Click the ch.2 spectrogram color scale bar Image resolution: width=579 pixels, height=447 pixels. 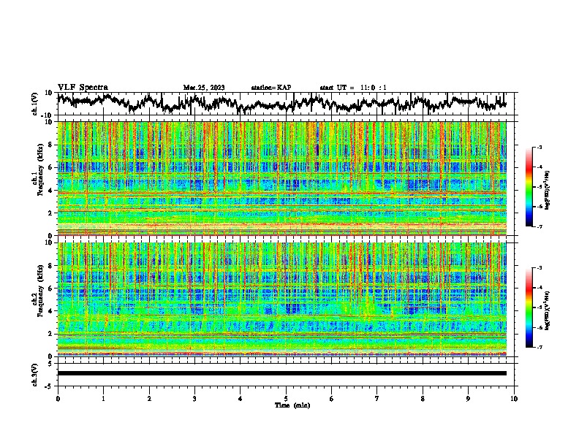tap(529, 307)
